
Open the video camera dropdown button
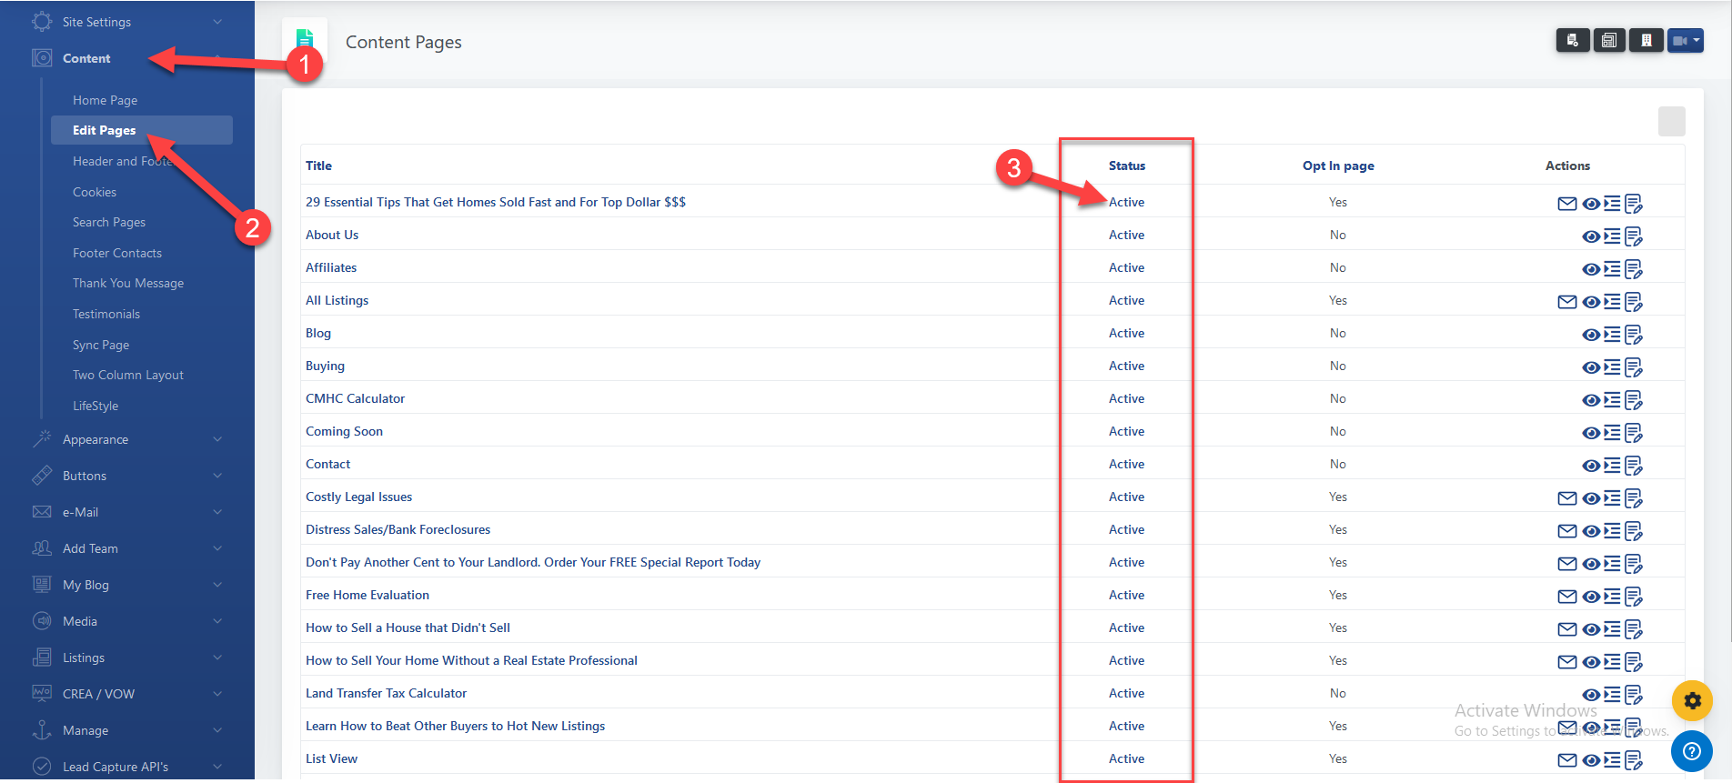(x=1685, y=41)
